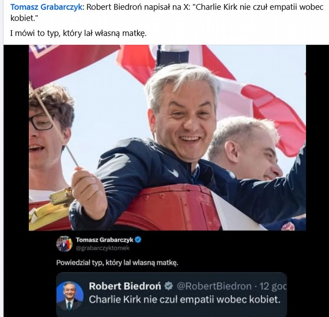This screenshot has width=329, height=317.
Task: Click caption line 'I mówi to typ'
Action: pos(78,33)
